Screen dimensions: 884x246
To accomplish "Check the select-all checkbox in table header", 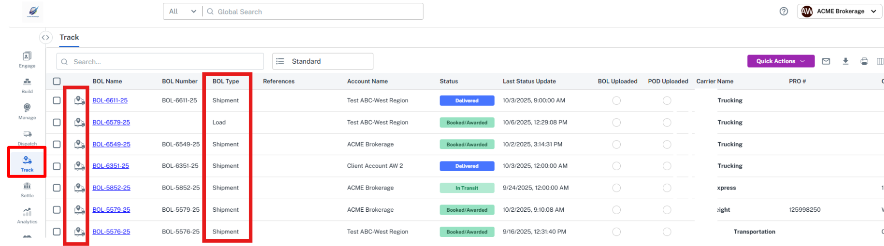I will [57, 82].
